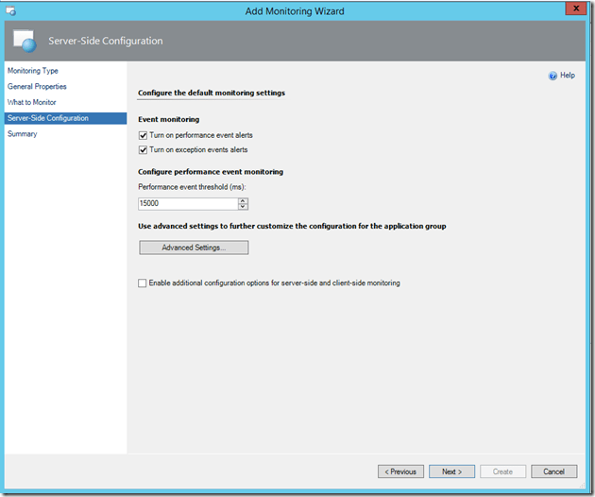This screenshot has width=595, height=497.
Task: Uncheck Turn on performance event alerts
Action: pyautogui.click(x=144, y=136)
